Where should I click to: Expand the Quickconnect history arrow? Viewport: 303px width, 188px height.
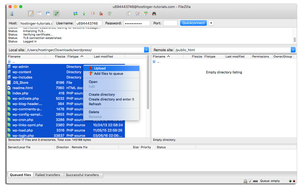(211, 23)
